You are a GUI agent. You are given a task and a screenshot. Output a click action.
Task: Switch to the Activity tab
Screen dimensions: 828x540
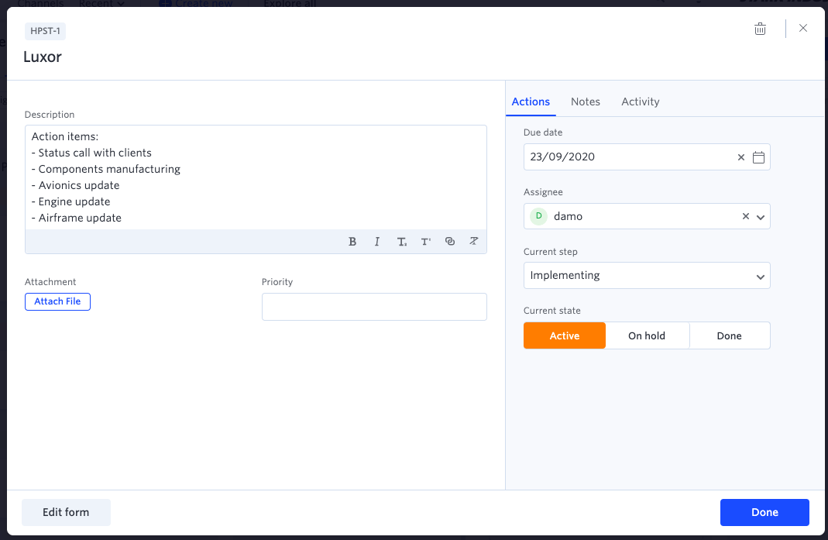pos(640,101)
